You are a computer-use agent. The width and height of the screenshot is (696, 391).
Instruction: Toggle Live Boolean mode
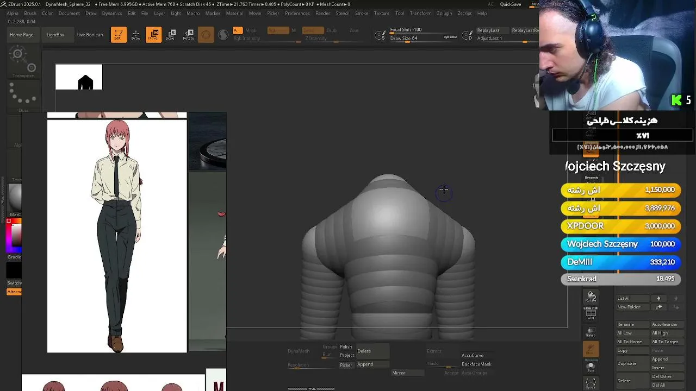coord(90,35)
